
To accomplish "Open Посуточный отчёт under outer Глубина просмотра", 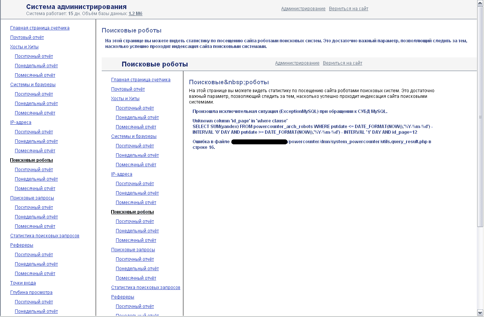I will [x=34, y=302].
